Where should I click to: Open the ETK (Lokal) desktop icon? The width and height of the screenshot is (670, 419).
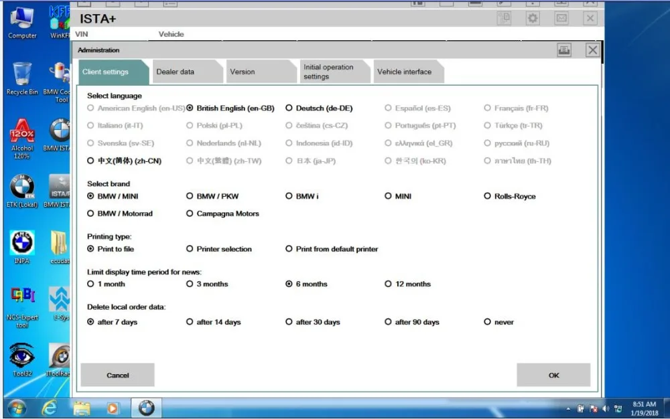[22, 191]
